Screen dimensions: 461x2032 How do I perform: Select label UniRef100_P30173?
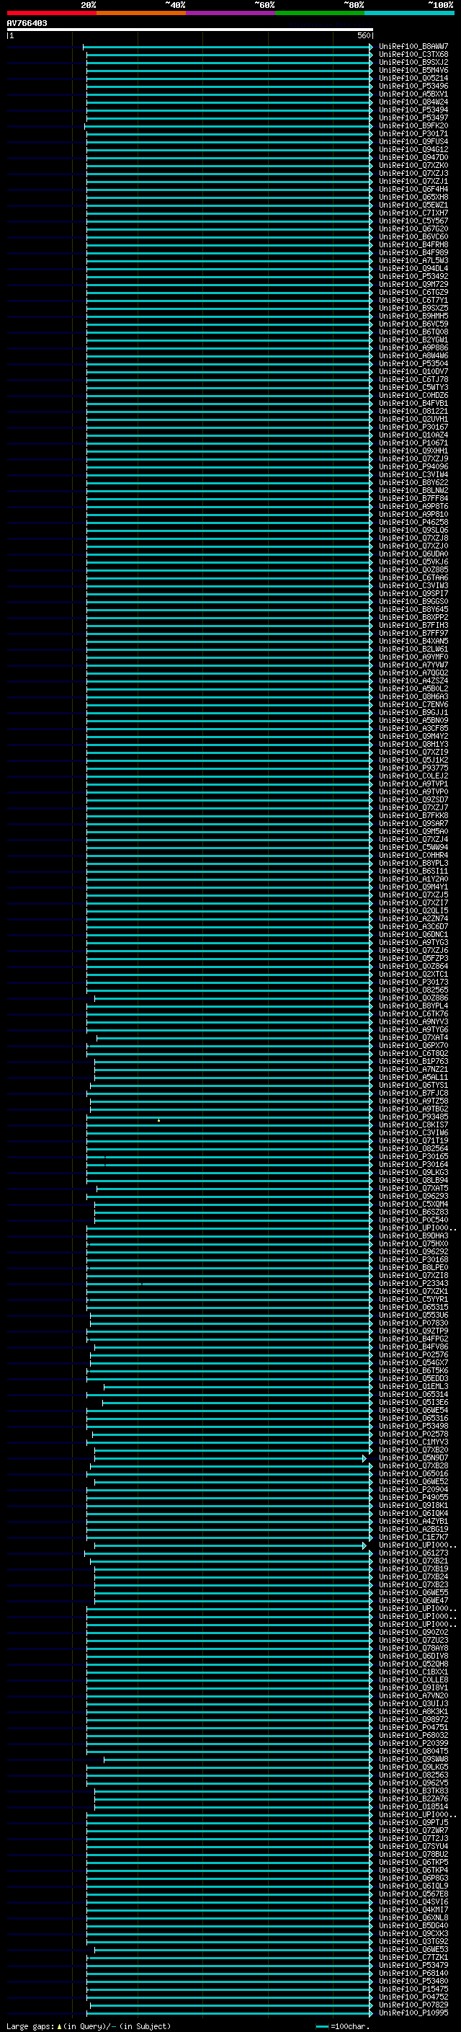click(413, 982)
